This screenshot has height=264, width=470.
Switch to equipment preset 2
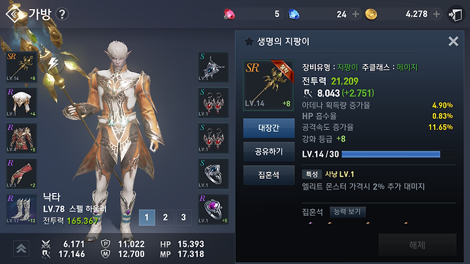pyautogui.click(x=165, y=217)
